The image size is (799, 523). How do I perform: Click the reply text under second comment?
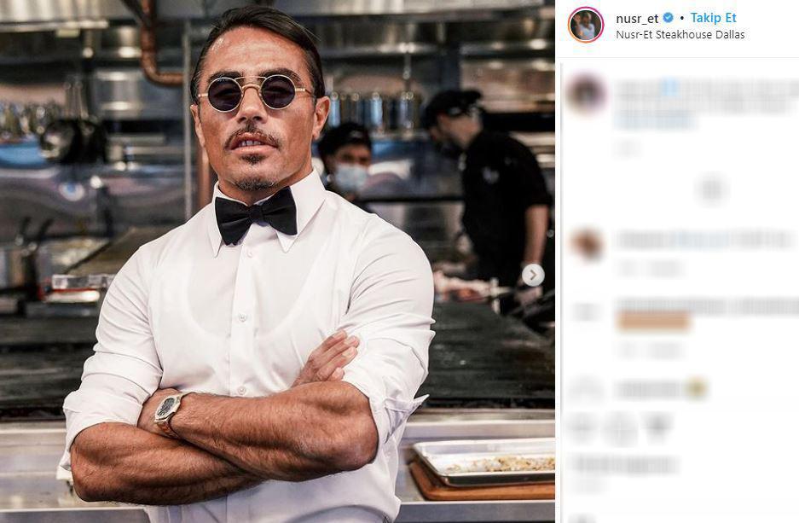[663, 269]
